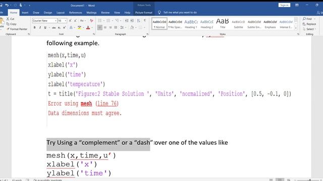This screenshot has width=323, height=181.
Task: Open the Courier New font name dropdown
Action: click(x=56, y=21)
